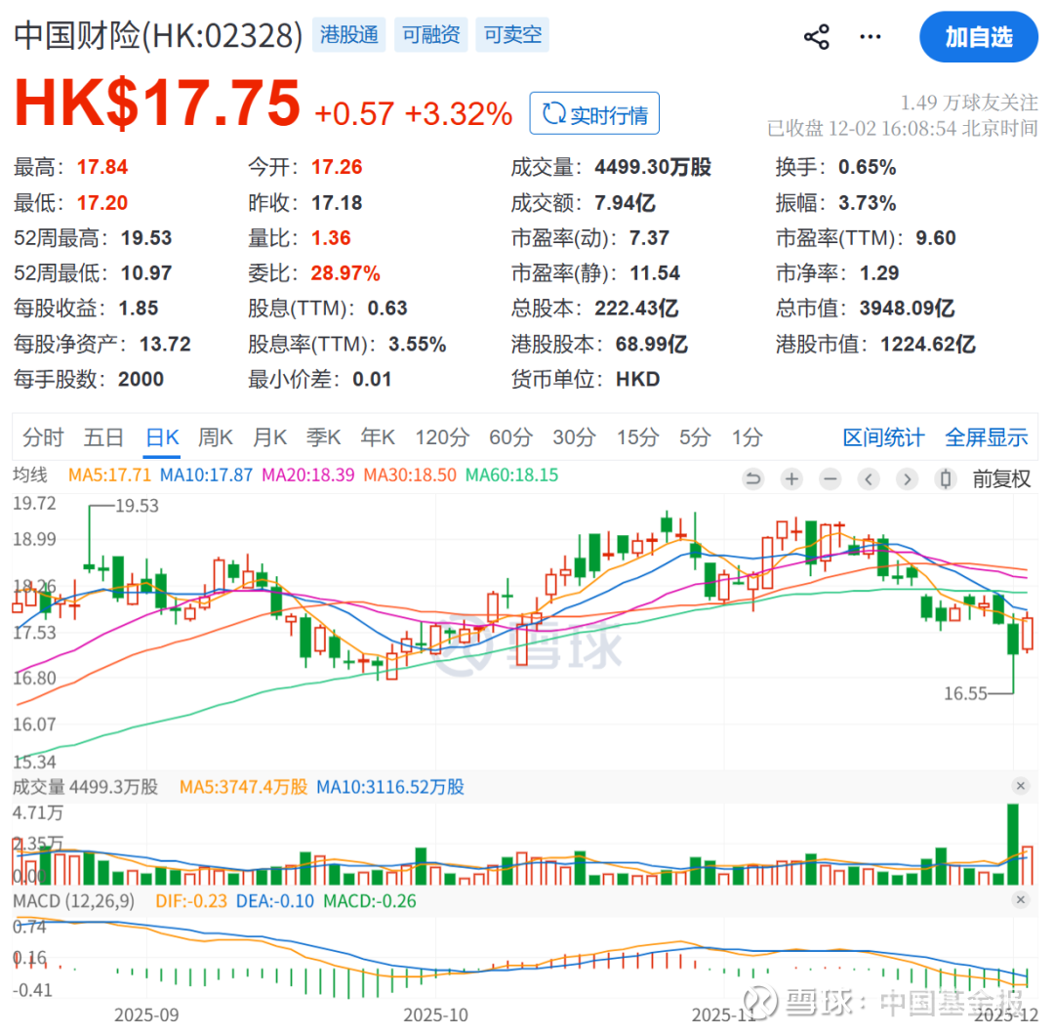Click the 委比 value 28.97%
1054x1035 pixels.
345,273
